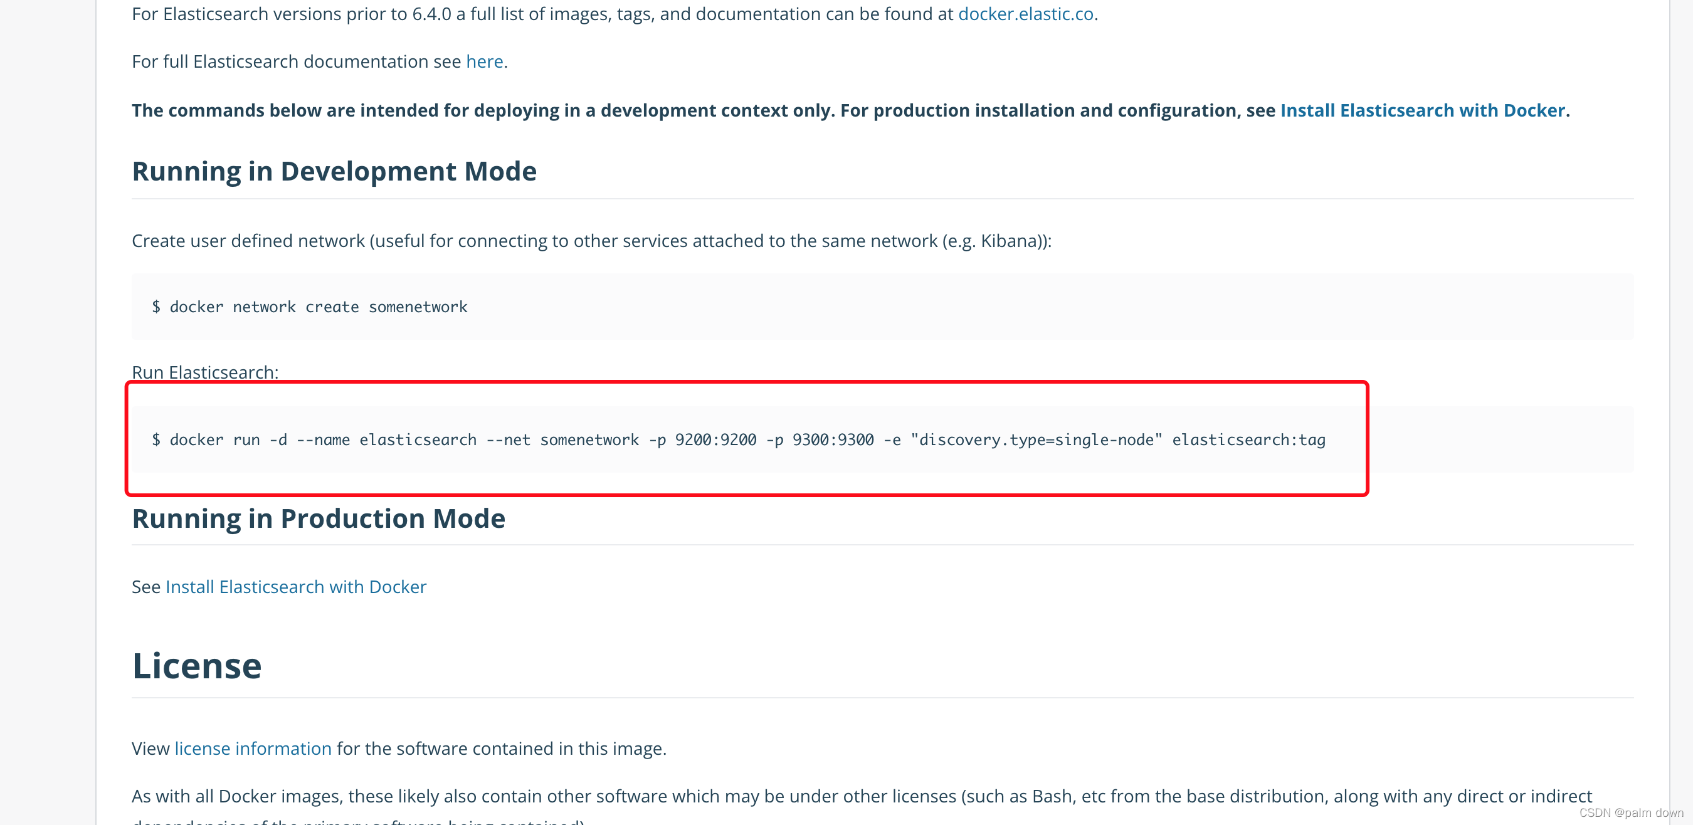Open Install Elasticsearch with Docker link under Production Mode

(x=296, y=587)
